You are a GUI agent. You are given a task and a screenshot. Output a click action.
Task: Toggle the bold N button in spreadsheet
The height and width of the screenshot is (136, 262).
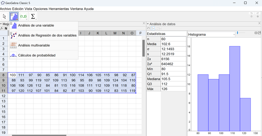6,28
